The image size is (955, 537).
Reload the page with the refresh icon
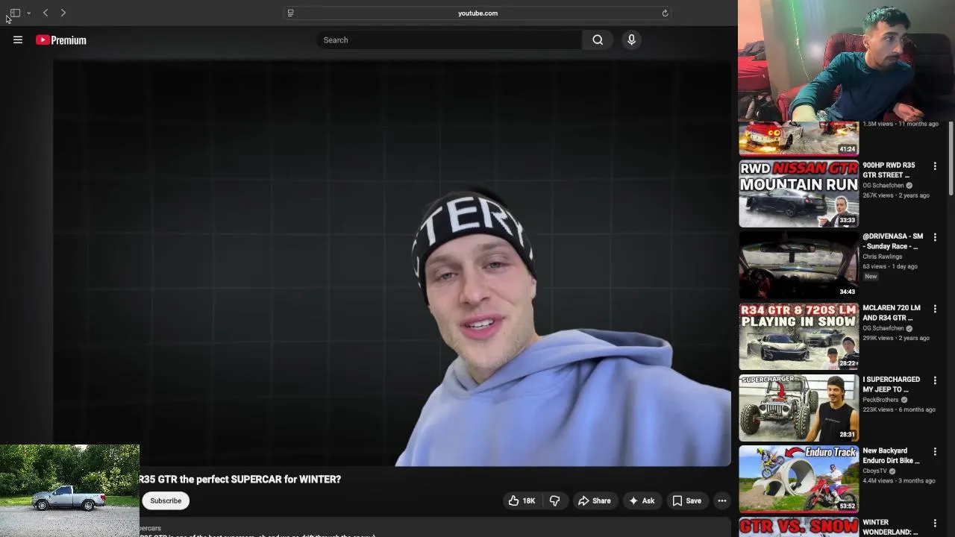[665, 13]
